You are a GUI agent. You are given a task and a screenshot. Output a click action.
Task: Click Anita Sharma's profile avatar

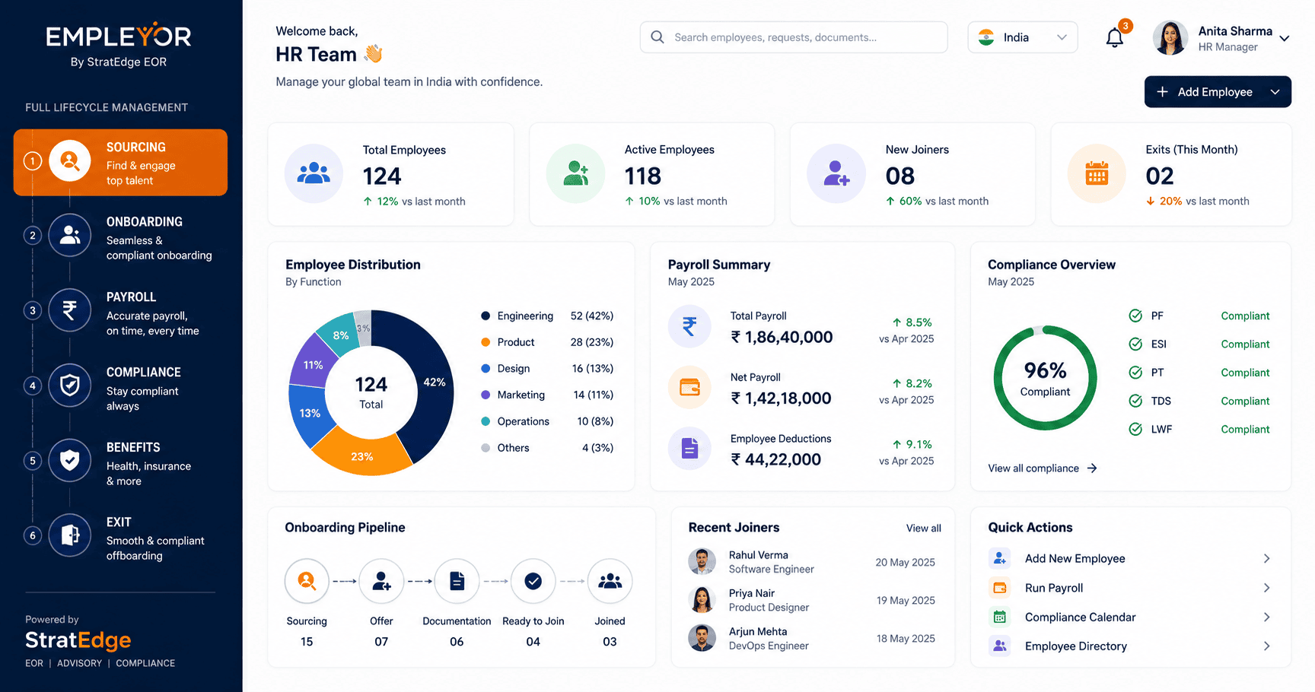tap(1170, 38)
